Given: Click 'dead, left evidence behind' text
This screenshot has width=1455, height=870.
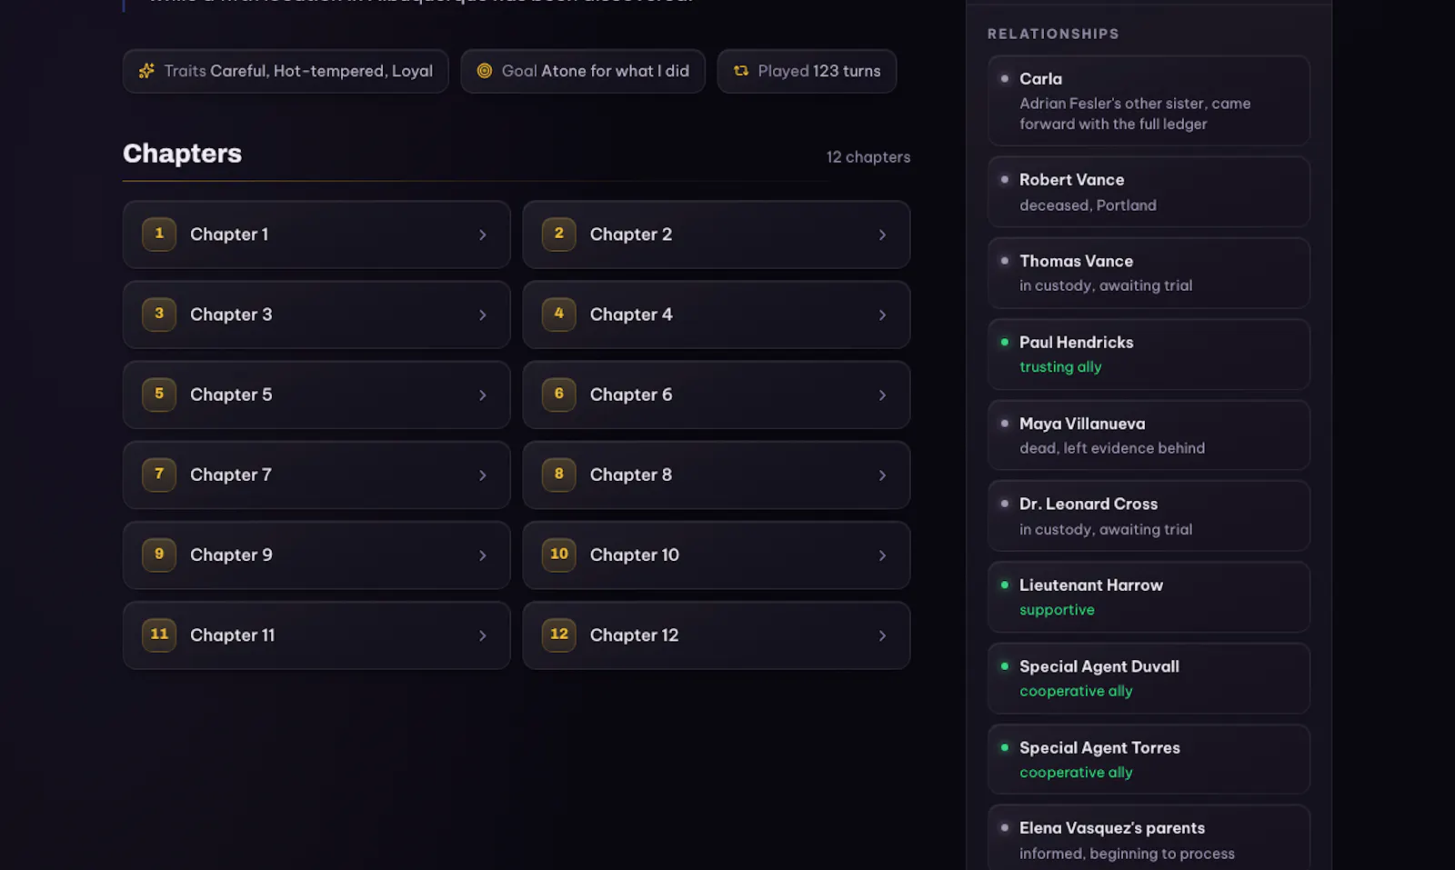Looking at the screenshot, I should [1112, 448].
